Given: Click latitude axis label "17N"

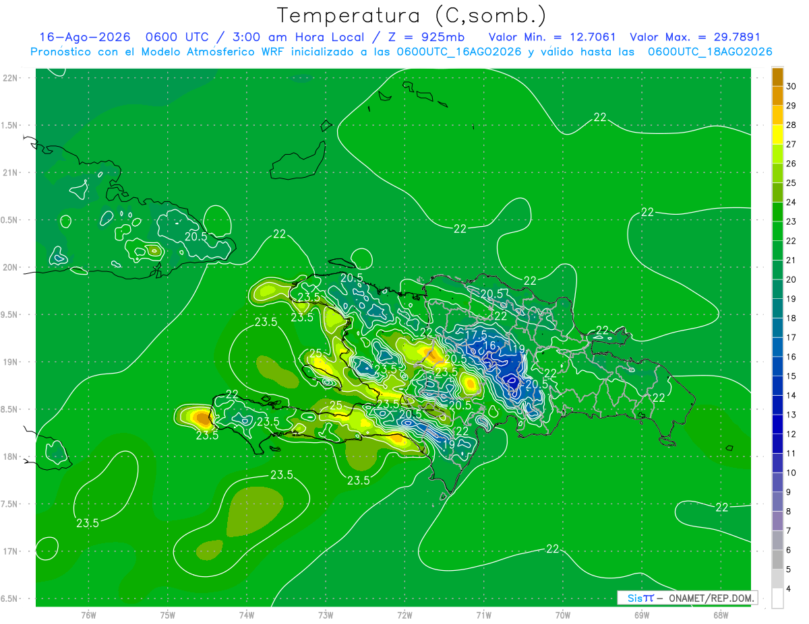Looking at the screenshot, I should coord(11,551).
